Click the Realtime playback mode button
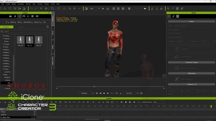 [84, 93]
